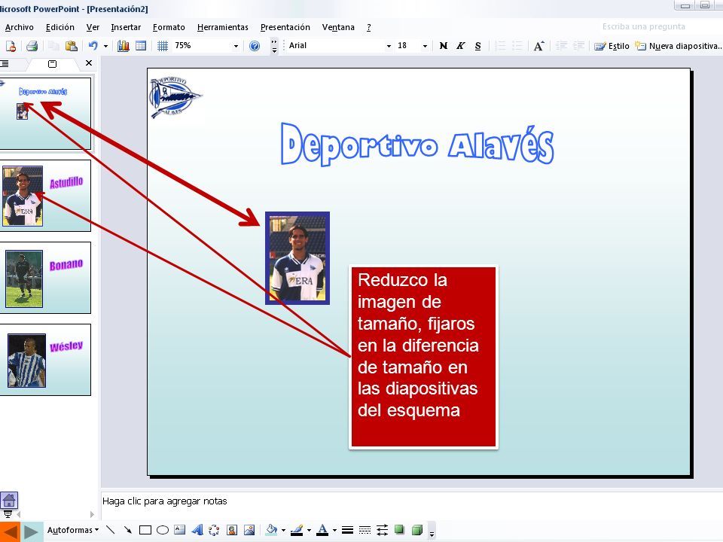Click the Nueva diapositiva button
Image resolution: width=723 pixels, height=542 pixels.
pyautogui.click(x=678, y=46)
